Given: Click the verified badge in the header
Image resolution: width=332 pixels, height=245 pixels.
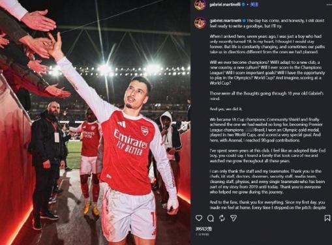Looking at the screenshot, I should 244,5.
